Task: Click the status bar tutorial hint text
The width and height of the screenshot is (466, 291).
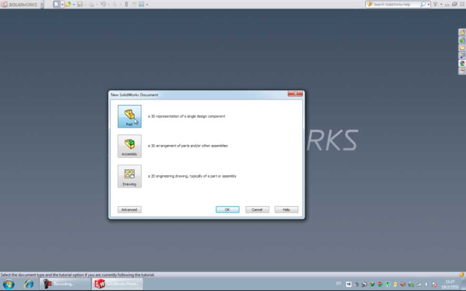Action: (x=77, y=275)
